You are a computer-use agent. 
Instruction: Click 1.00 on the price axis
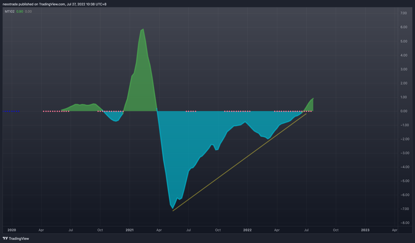pyautogui.click(x=403, y=97)
